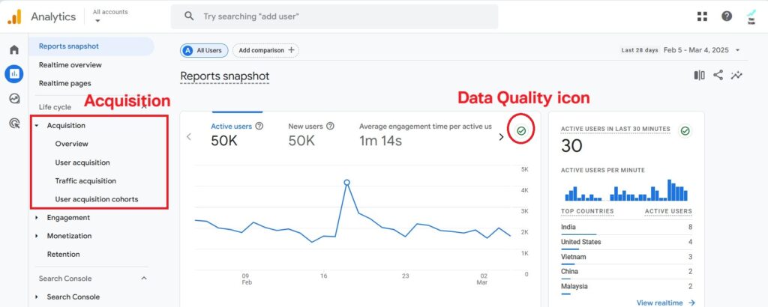Collapse the Search Console collection chevron
This screenshot has width=768, height=307.
coord(144,278)
